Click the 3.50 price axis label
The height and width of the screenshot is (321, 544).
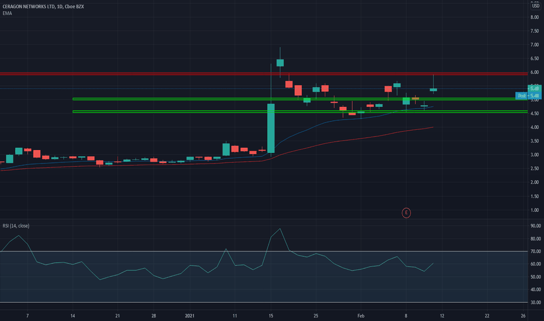click(x=534, y=141)
